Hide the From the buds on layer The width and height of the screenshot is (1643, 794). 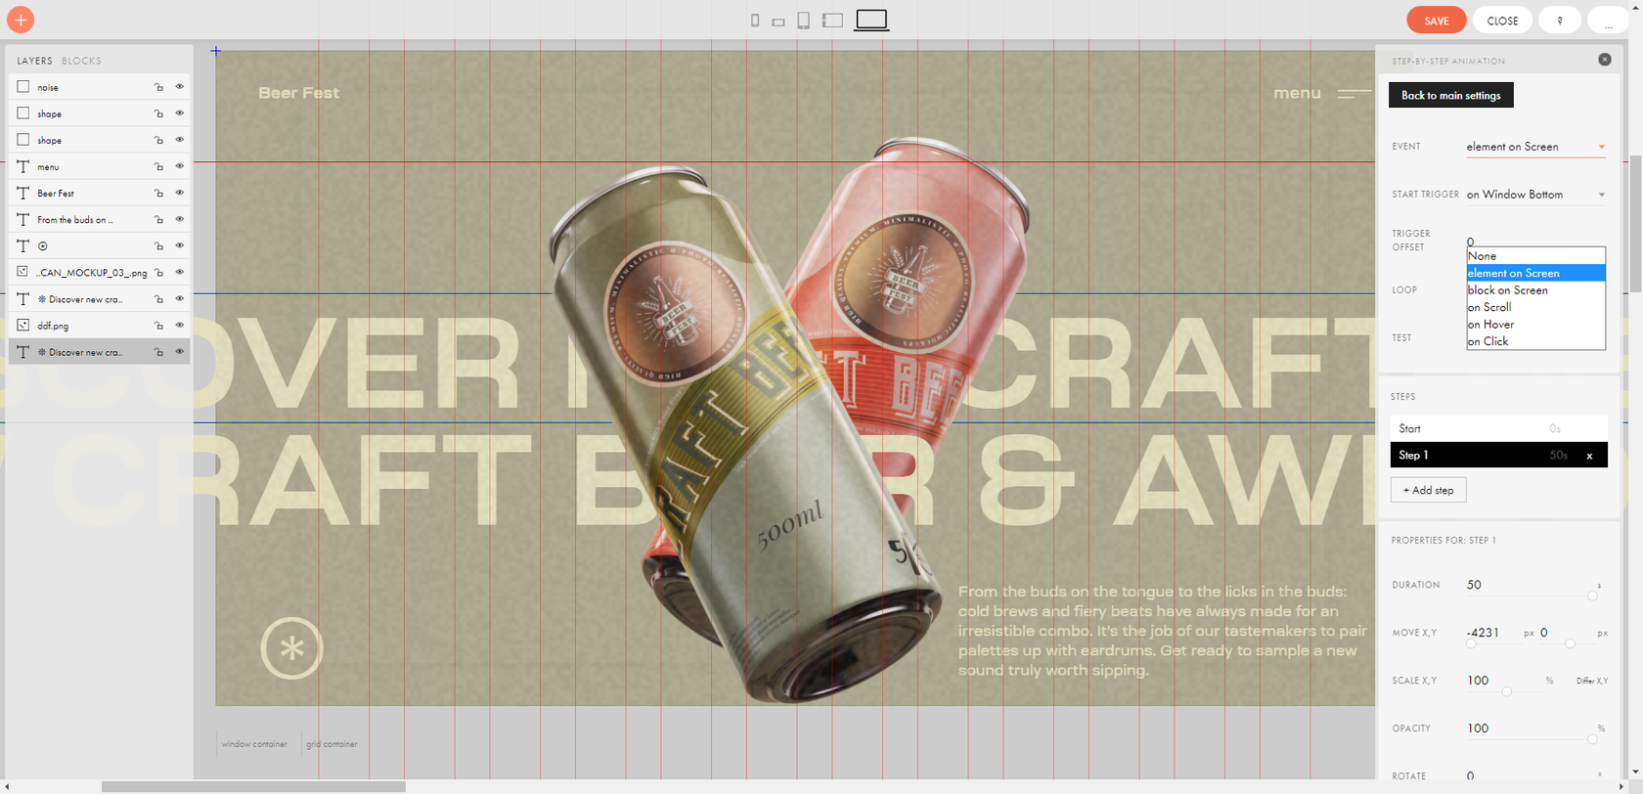[180, 218]
